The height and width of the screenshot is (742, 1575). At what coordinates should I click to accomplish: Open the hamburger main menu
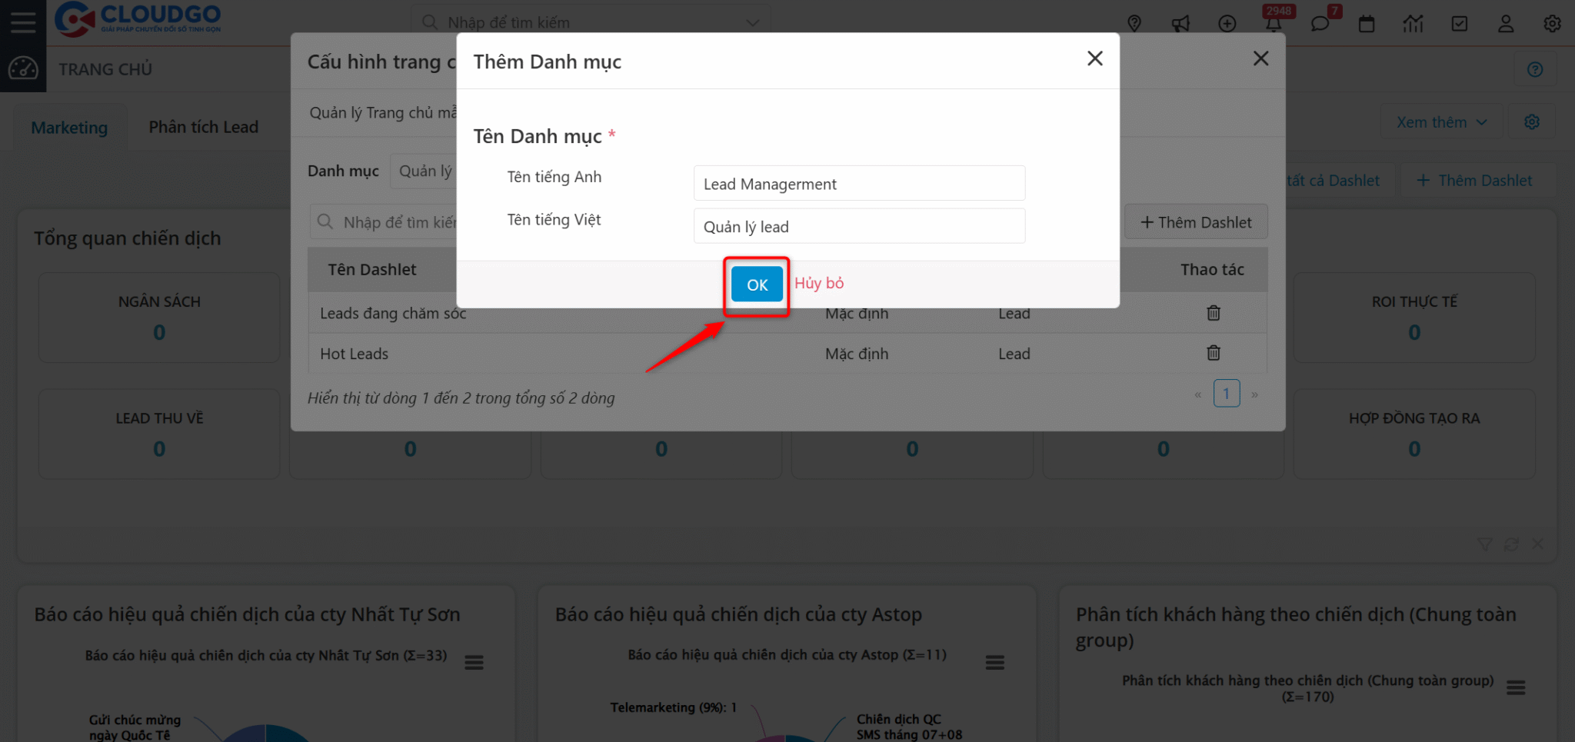click(23, 22)
